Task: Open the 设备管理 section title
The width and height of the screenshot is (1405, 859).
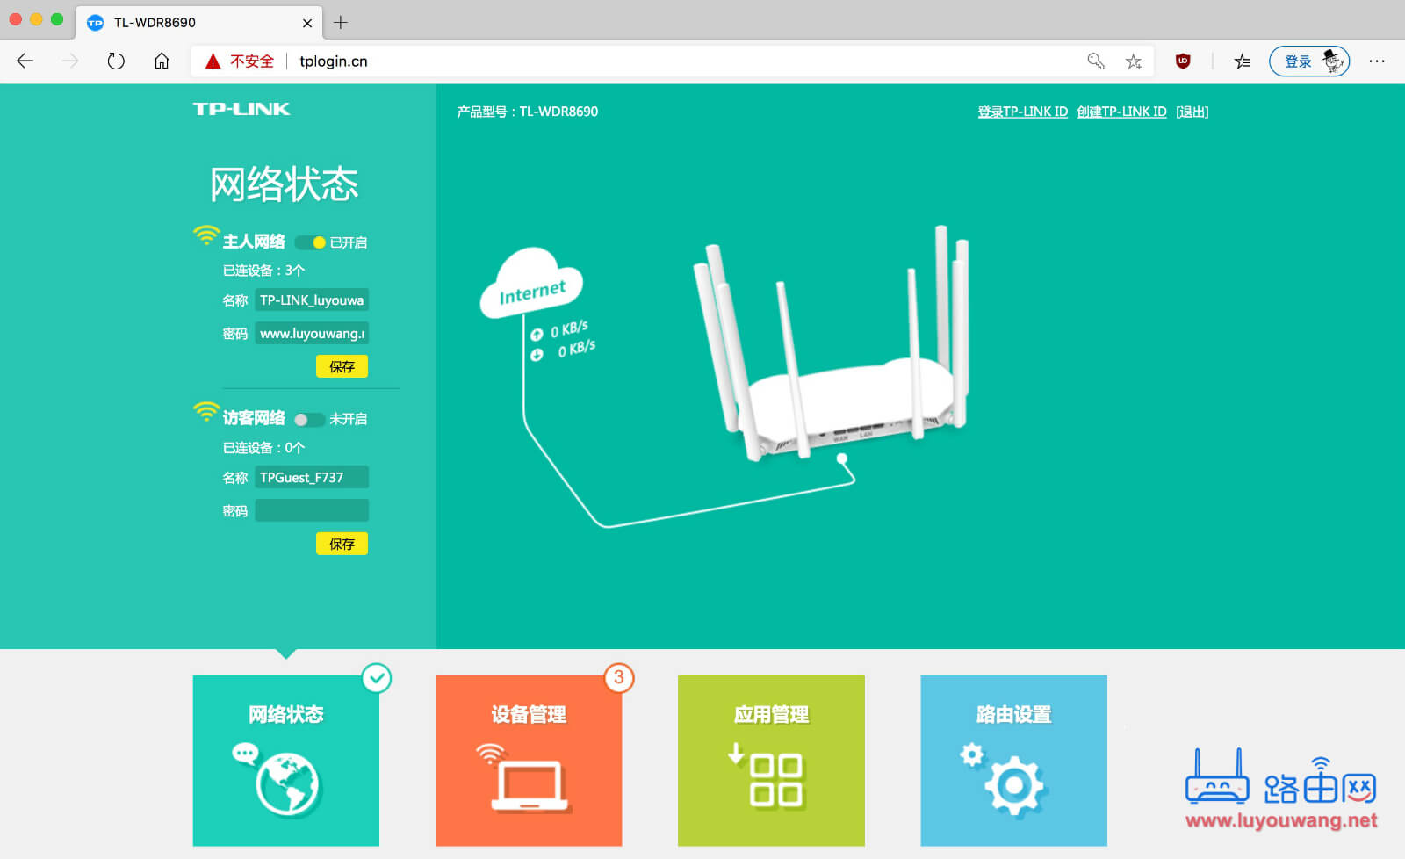Action: pyautogui.click(x=529, y=715)
